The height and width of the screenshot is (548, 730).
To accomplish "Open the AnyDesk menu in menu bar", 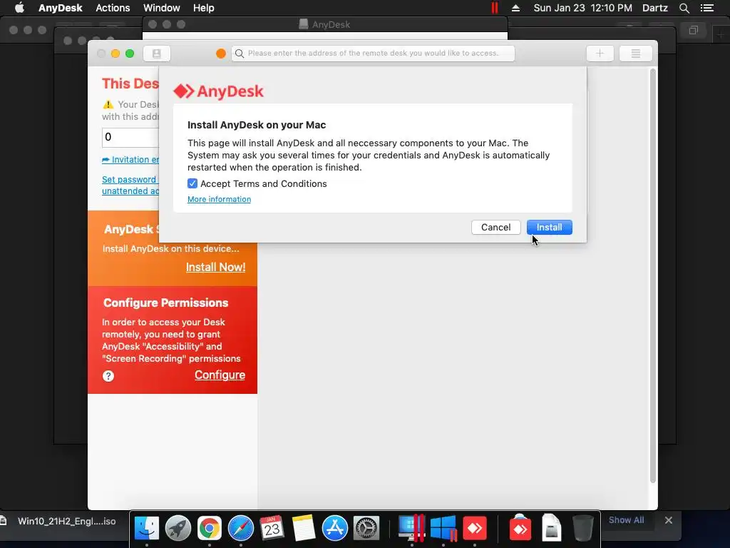I will tap(60, 8).
